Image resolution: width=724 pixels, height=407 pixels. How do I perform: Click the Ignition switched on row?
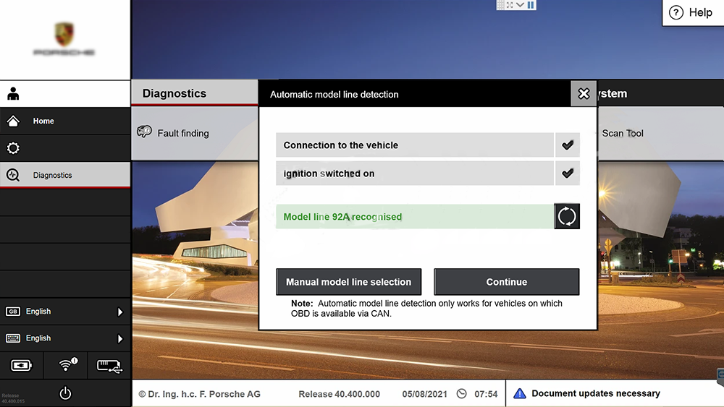428,173
